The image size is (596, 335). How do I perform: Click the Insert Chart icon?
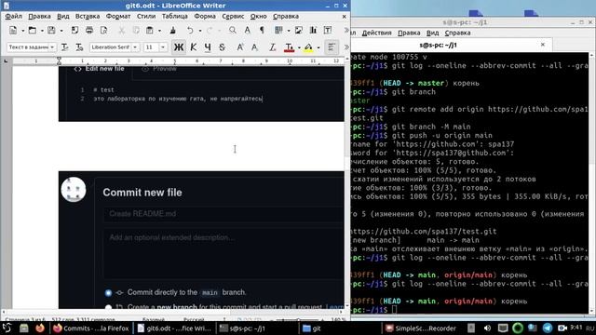(x=313, y=31)
